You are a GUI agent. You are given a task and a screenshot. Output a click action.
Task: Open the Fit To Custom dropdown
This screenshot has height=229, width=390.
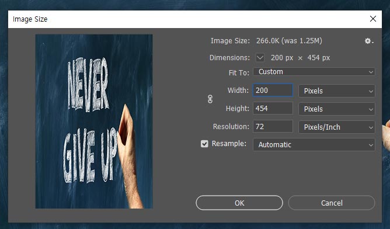(314, 72)
